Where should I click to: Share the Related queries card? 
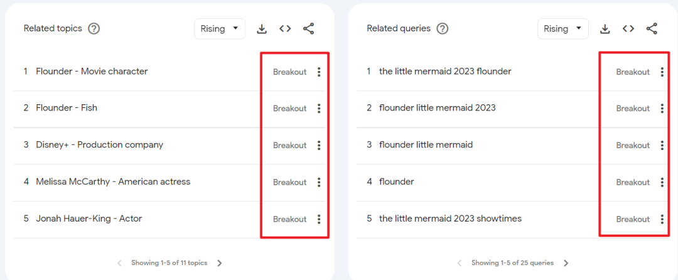click(x=652, y=29)
